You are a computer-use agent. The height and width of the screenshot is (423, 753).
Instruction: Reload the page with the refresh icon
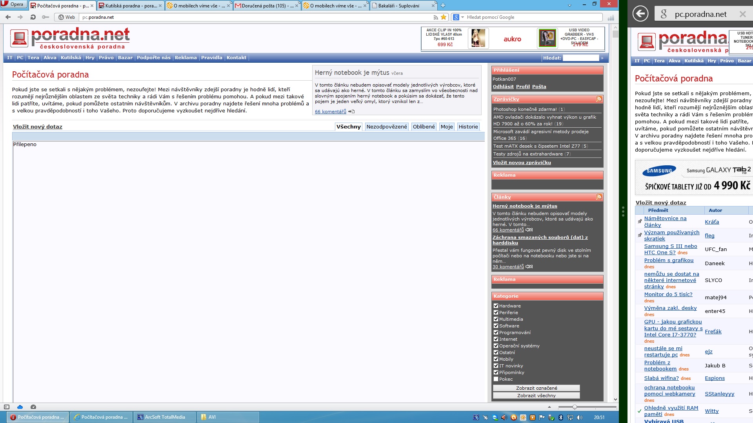pos(33,17)
